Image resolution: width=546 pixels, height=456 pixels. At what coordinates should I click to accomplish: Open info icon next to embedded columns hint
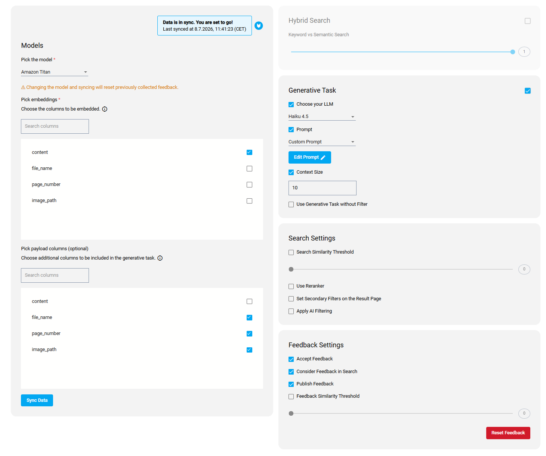click(x=105, y=109)
